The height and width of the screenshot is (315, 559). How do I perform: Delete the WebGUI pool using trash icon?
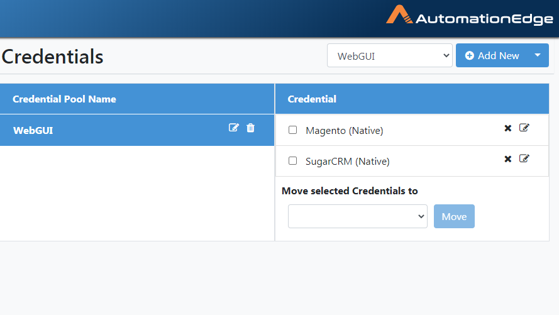tap(251, 128)
